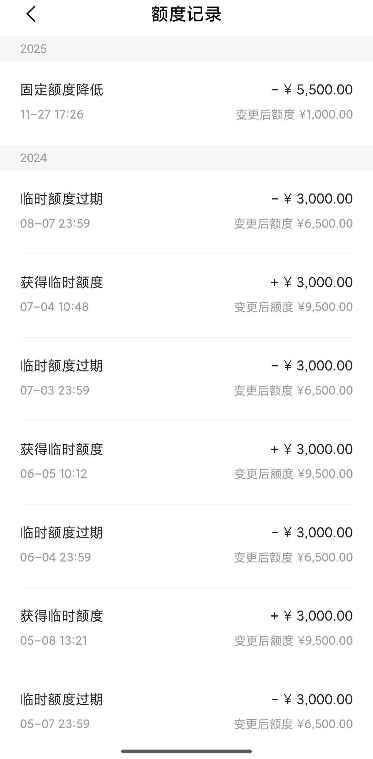
Task: Tap the home indicator bar at bottom
Action: tap(186, 751)
